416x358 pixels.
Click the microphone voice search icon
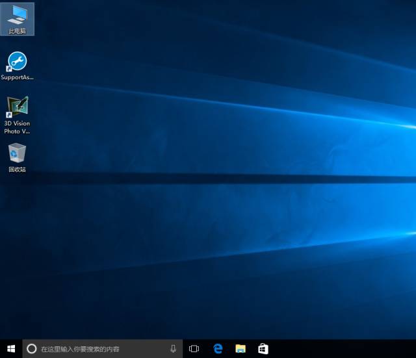point(174,349)
